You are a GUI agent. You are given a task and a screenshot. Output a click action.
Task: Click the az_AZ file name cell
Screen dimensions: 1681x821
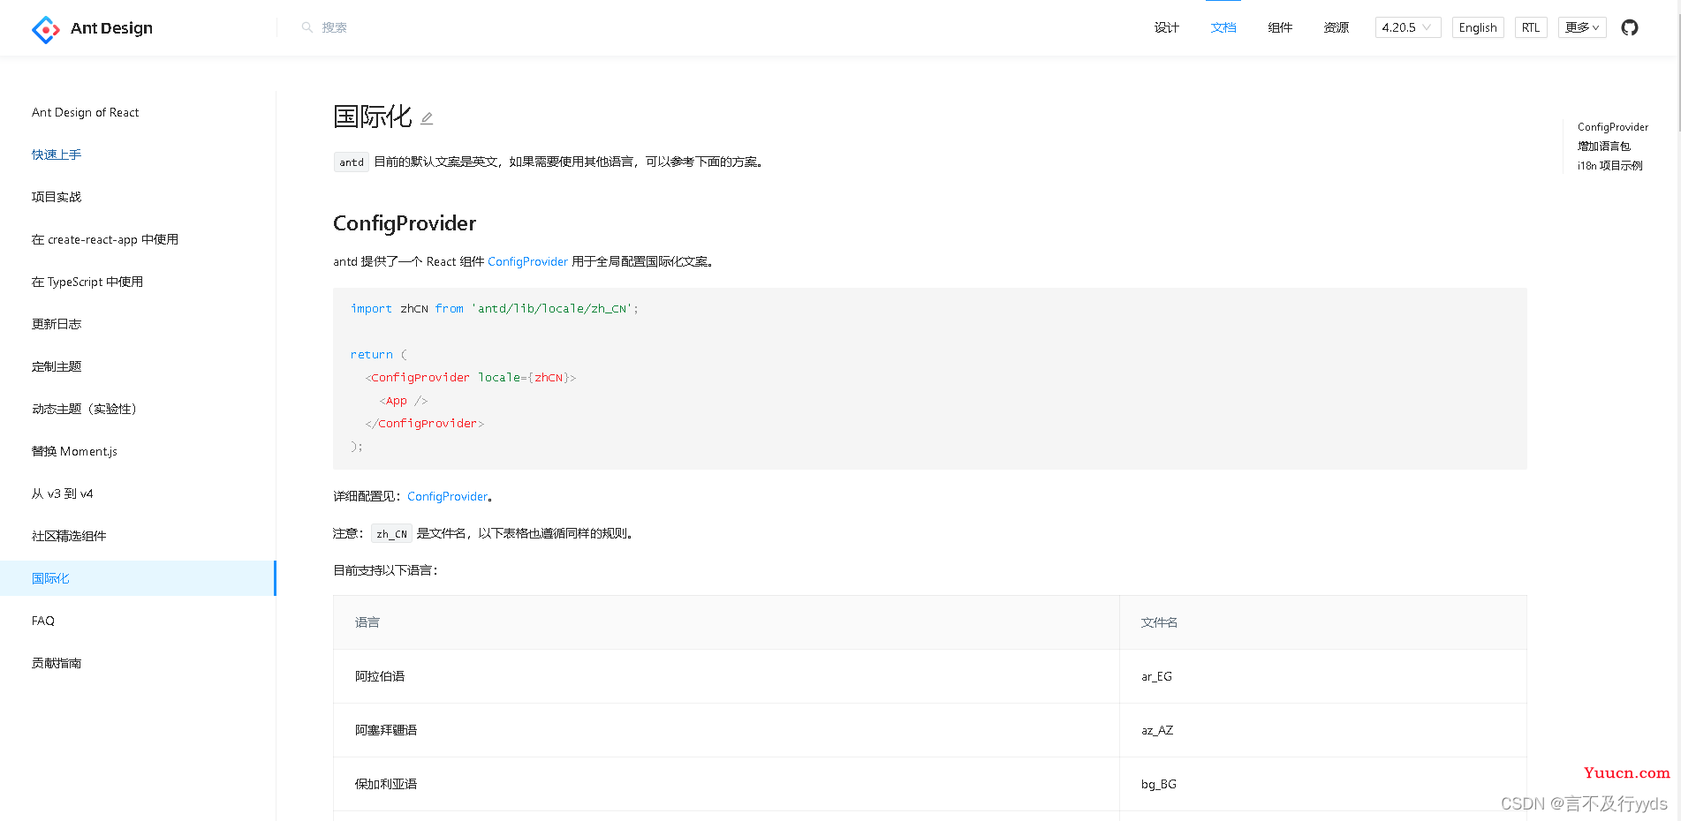click(1323, 730)
